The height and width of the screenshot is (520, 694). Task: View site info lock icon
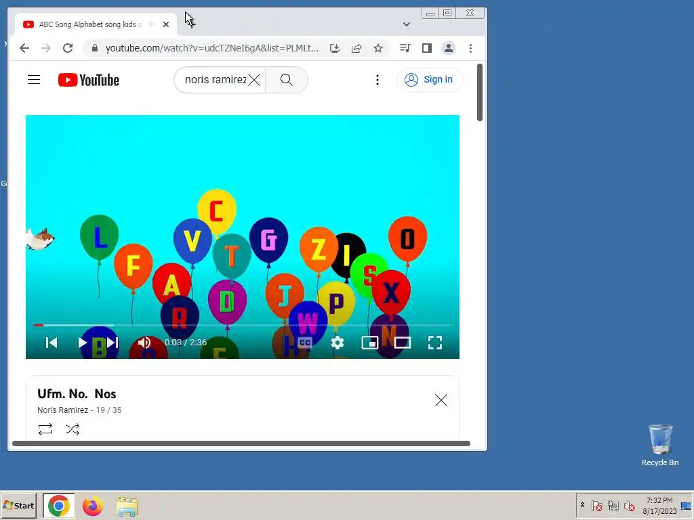pos(94,48)
